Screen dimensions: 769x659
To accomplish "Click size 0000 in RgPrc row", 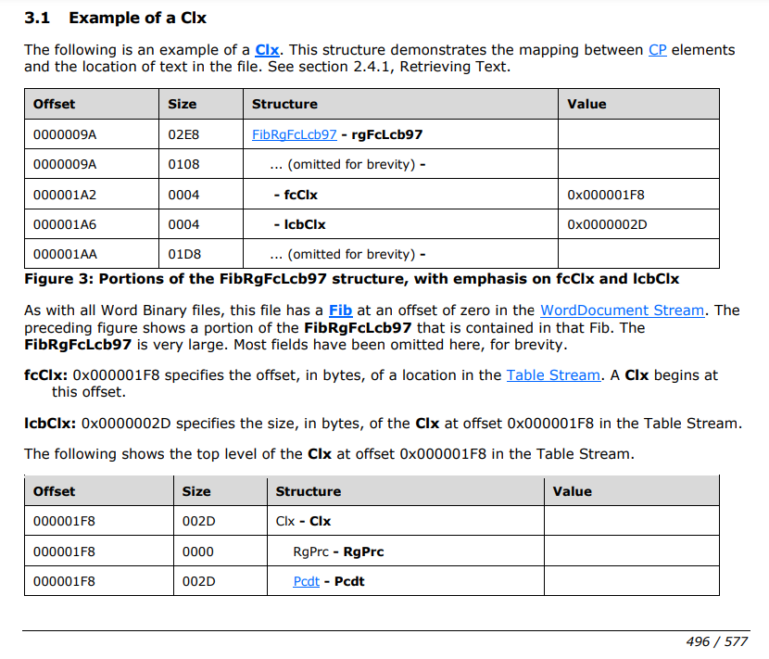I will click(x=197, y=551).
